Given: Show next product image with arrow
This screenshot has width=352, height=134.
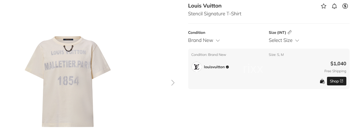Looking at the screenshot, I should tap(173, 83).
